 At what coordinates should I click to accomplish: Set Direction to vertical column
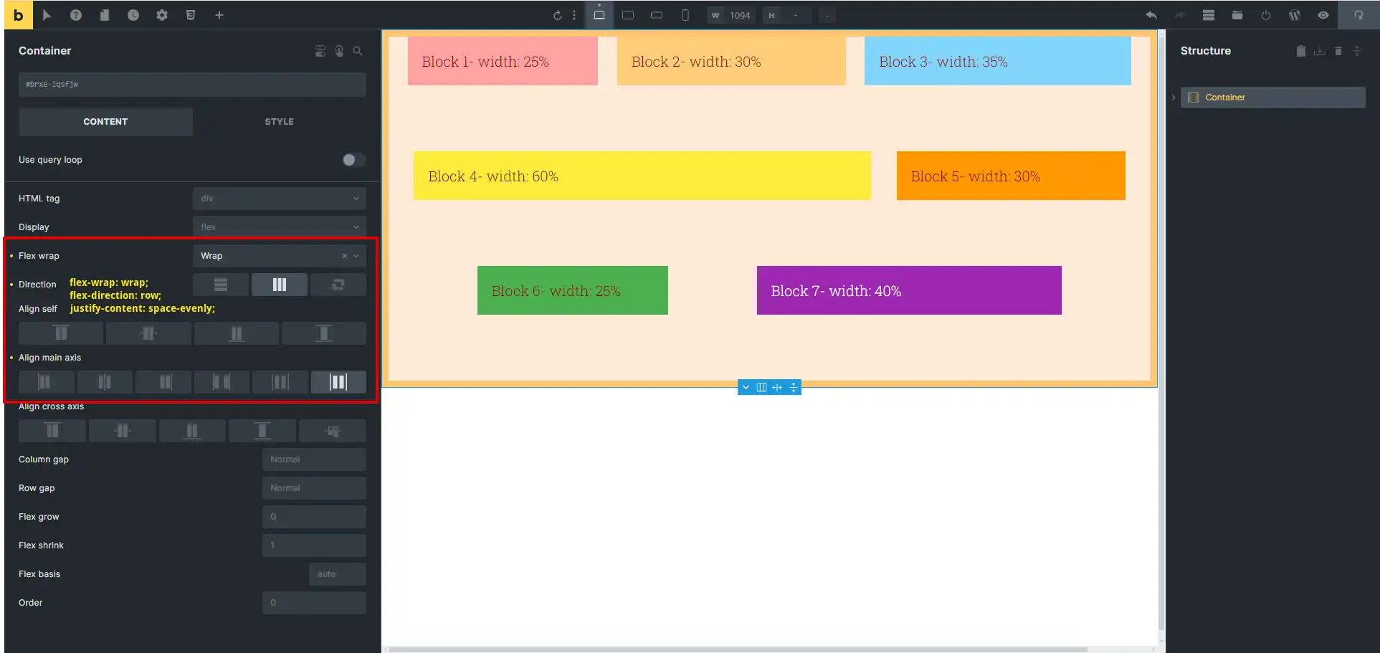pyautogui.click(x=221, y=285)
